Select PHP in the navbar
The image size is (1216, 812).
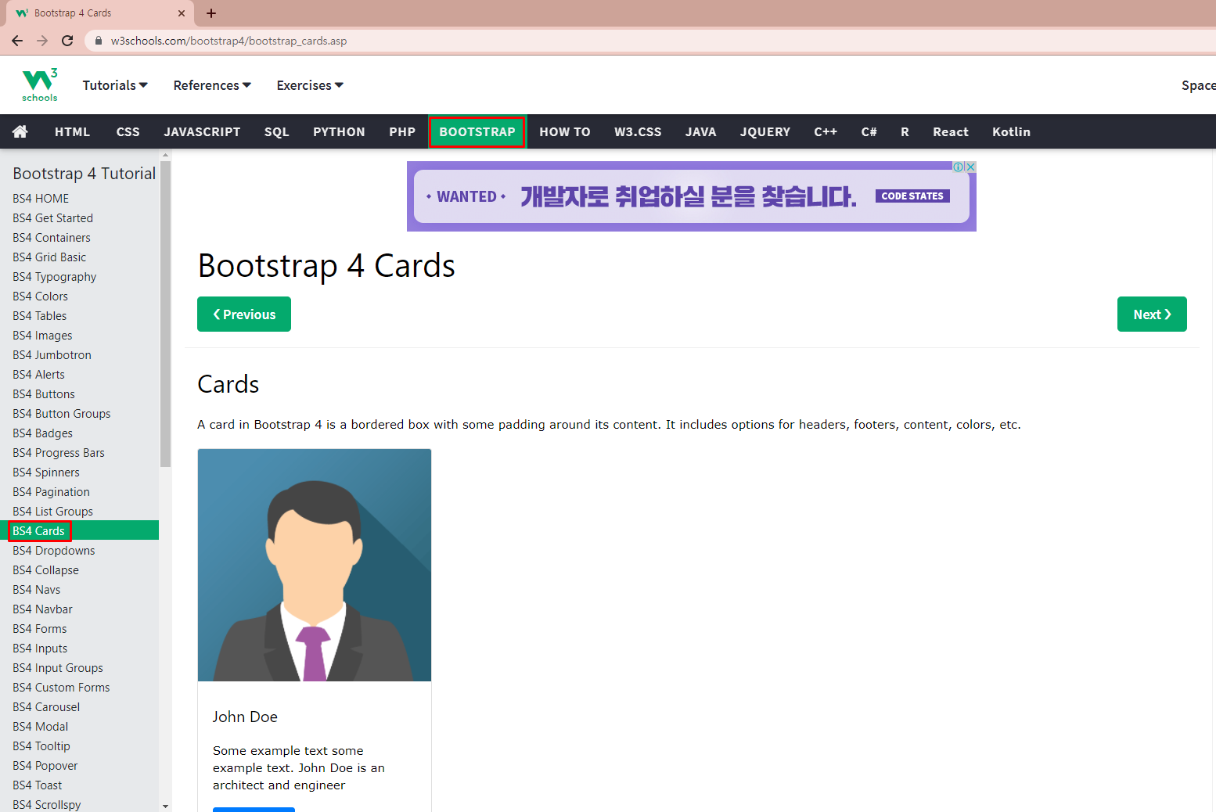click(402, 131)
